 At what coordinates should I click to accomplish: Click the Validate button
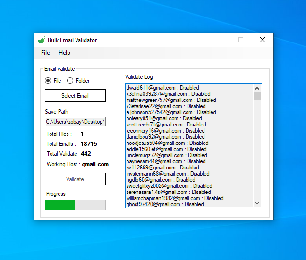click(x=75, y=179)
